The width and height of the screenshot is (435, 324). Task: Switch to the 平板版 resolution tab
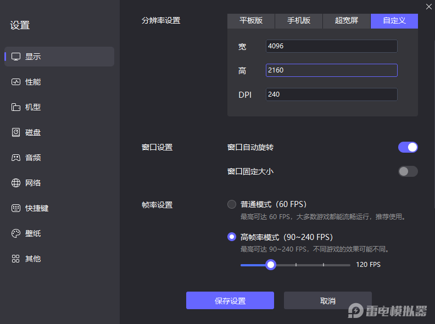tap(251, 21)
